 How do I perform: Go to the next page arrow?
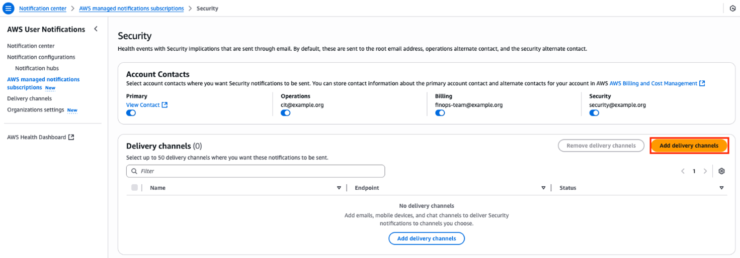[x=705, y=171]
